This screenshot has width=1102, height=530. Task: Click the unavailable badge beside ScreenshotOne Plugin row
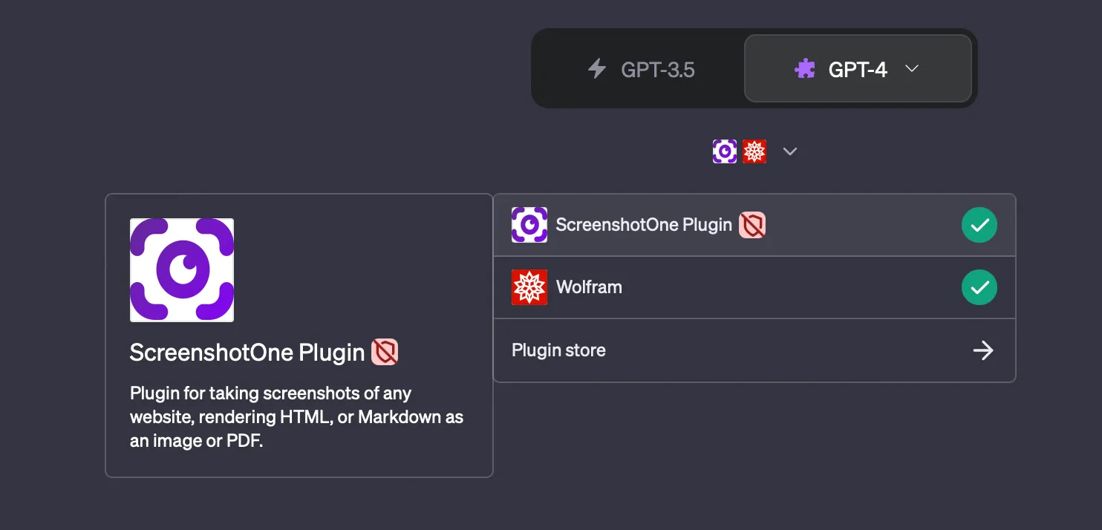coord(753,224)
